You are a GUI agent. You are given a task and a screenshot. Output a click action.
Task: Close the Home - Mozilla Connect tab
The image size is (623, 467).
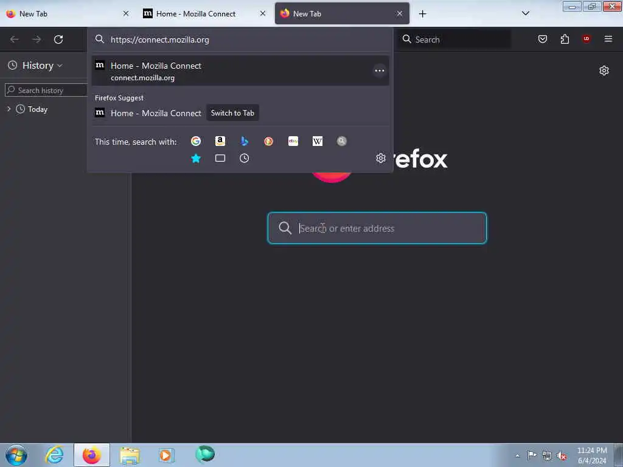point(263,13)
